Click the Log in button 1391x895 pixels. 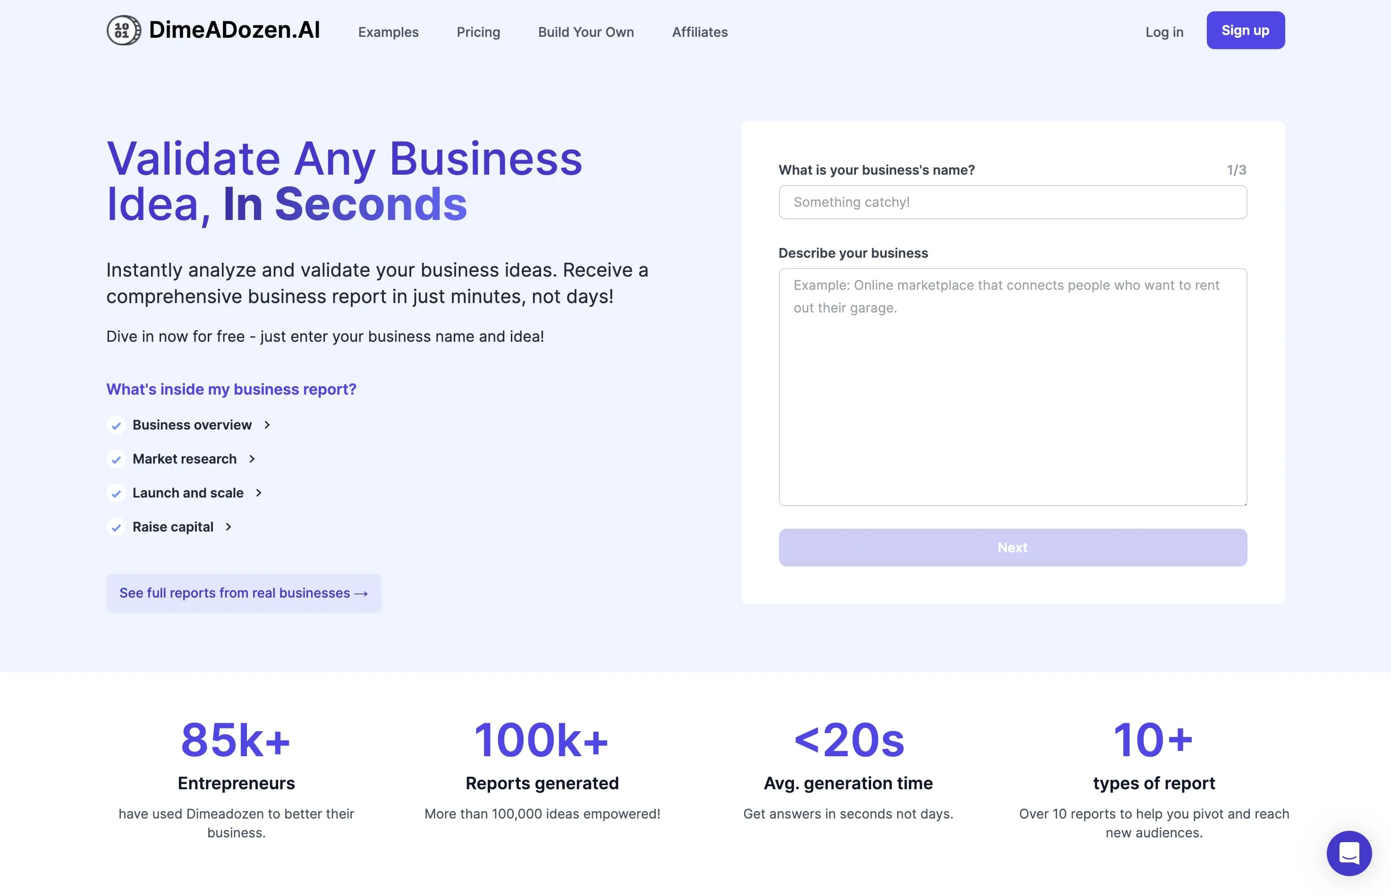(1164, 30)
